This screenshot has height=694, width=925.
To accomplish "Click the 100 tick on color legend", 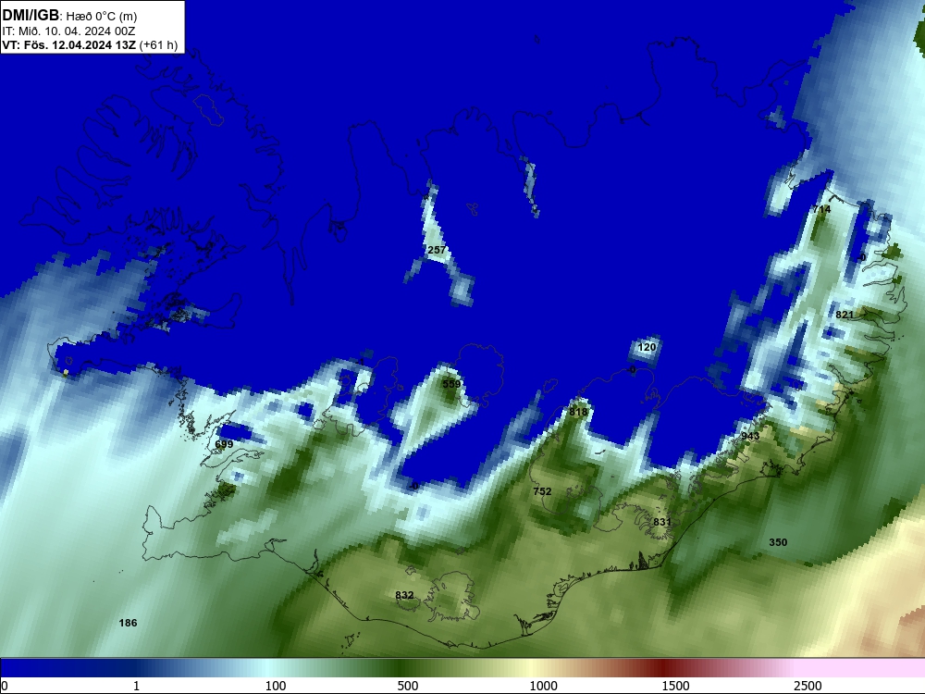I will [x=276, y=686].
